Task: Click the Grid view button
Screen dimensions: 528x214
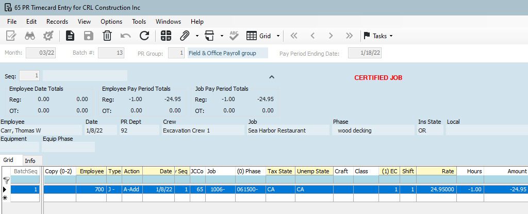Action: [259, 36]
